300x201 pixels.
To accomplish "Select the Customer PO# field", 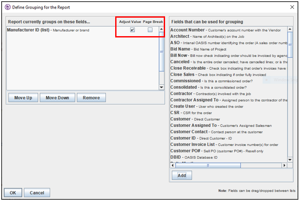I will 229,151.
